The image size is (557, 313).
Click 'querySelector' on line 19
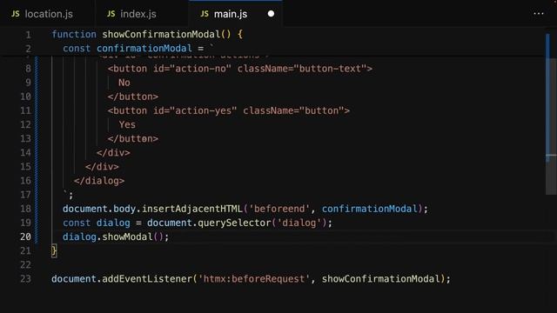234,223
